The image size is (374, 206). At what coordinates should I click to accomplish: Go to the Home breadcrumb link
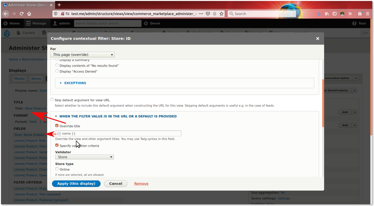13,59
